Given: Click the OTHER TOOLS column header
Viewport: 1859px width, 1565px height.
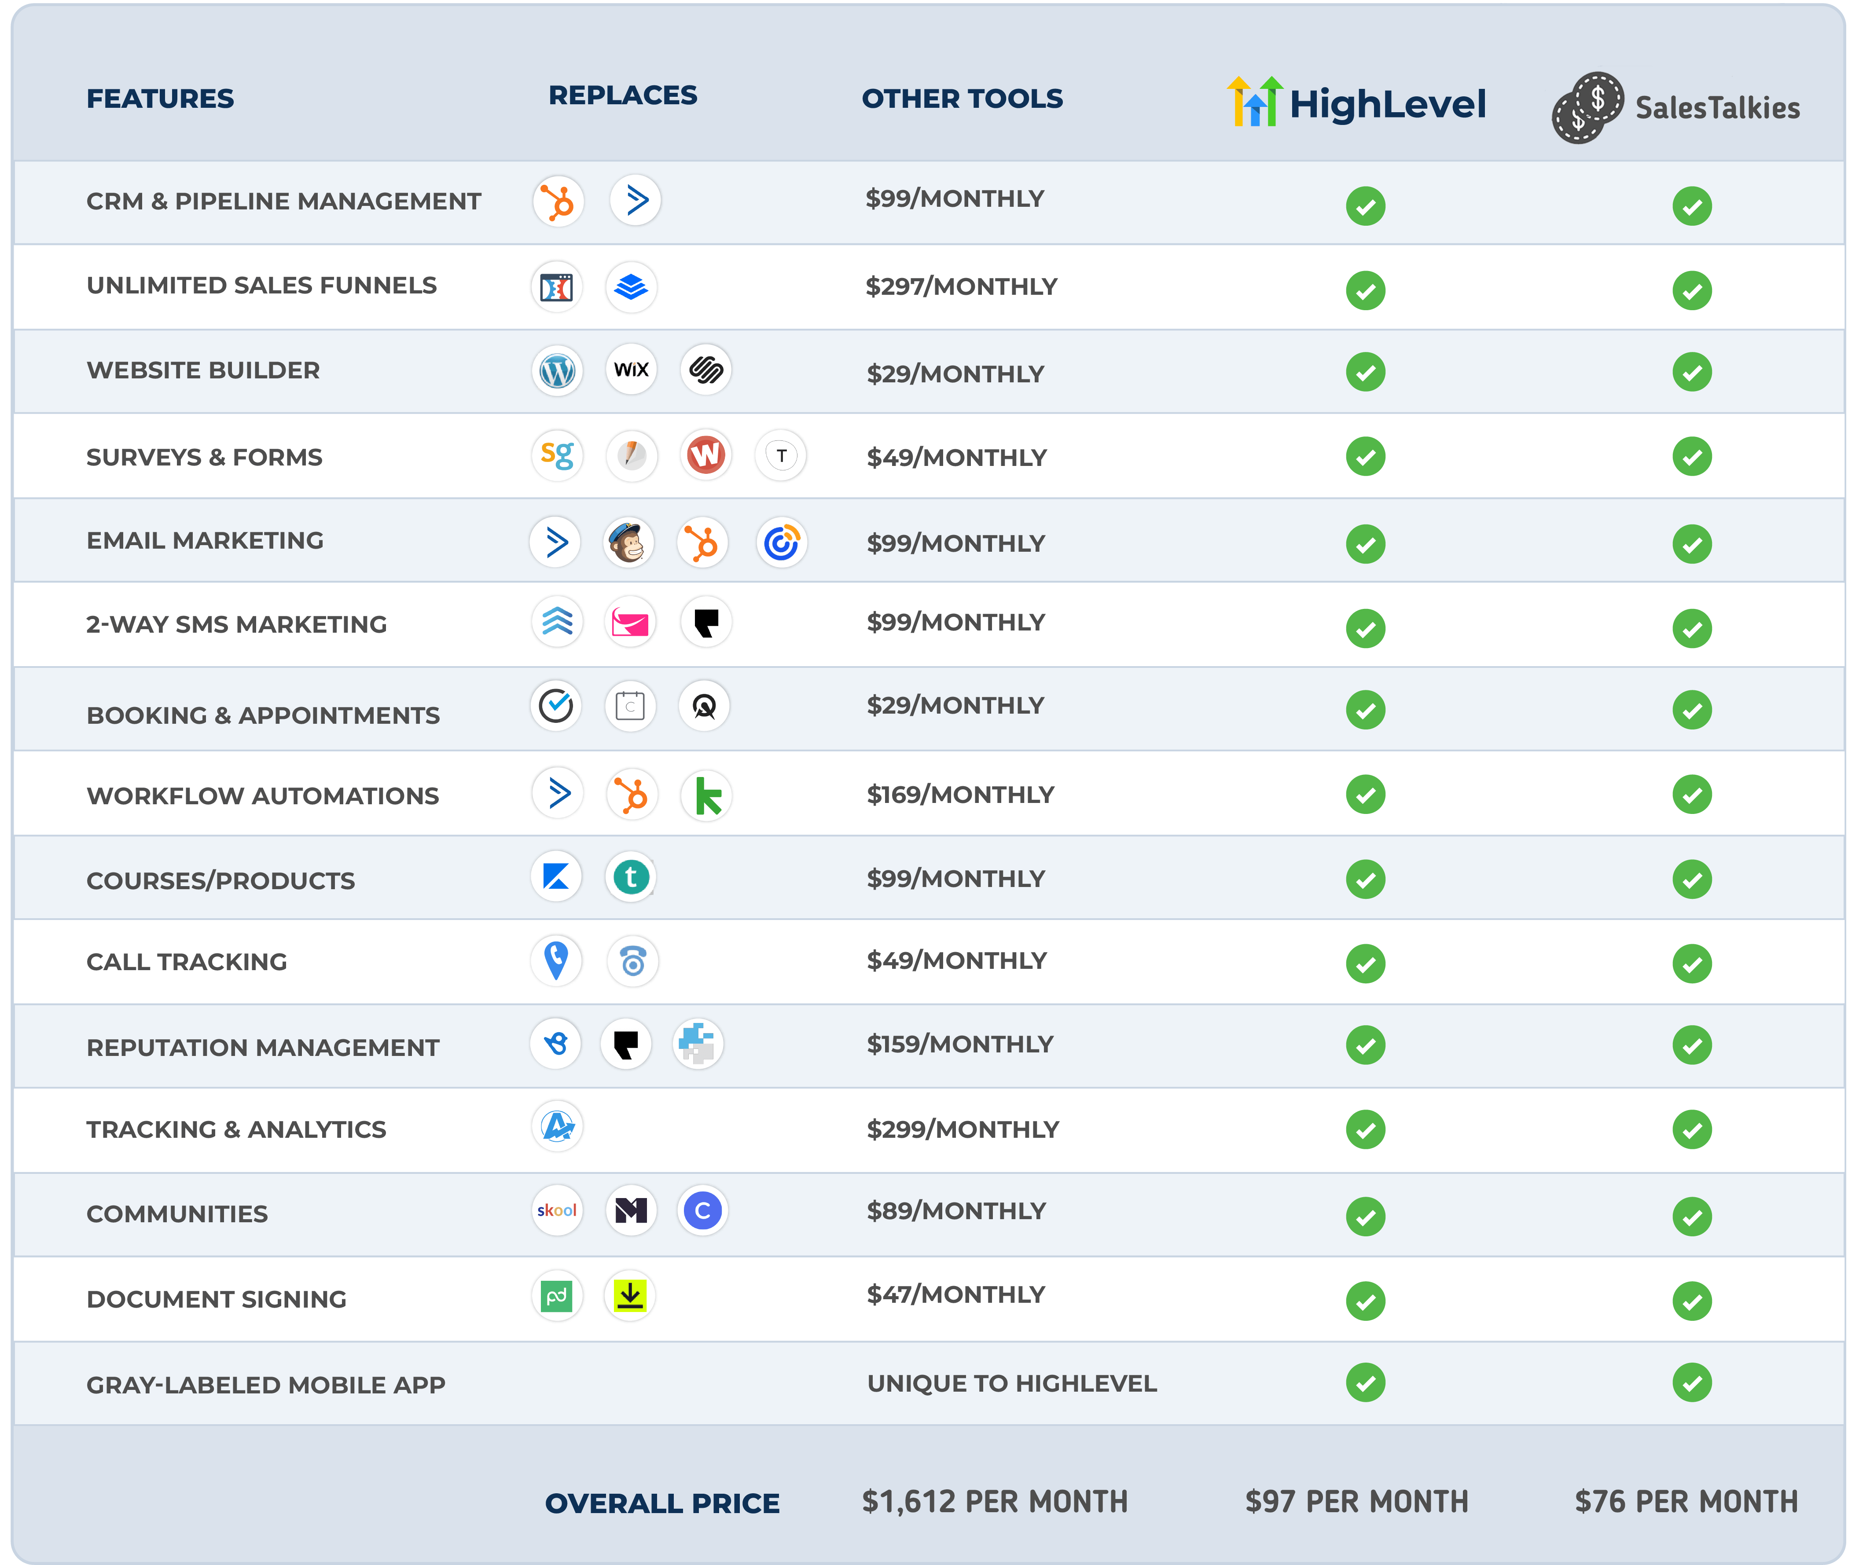Looking at the screenshot, I should tap(963, 99).
